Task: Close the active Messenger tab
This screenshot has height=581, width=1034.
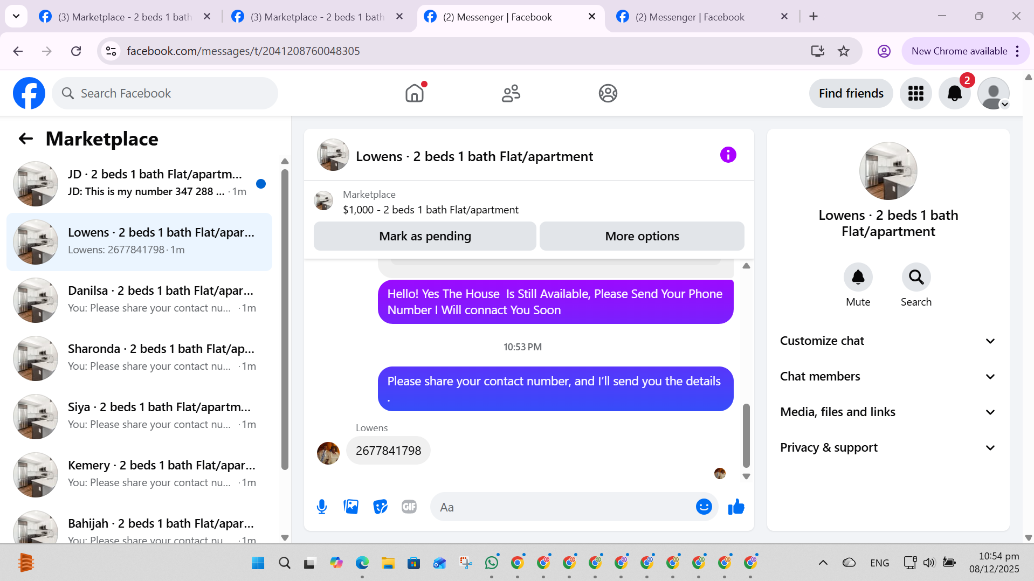Action: (x=591, y=17)
